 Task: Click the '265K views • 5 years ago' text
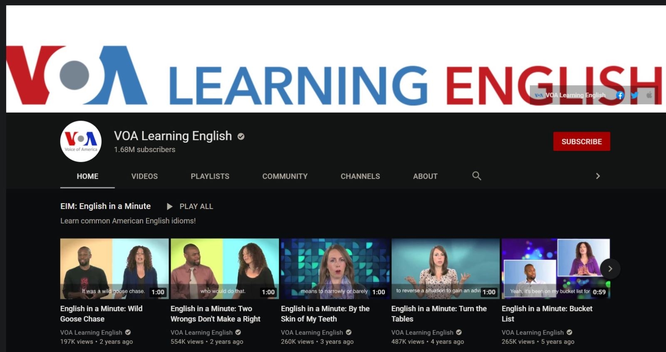coord(538,342)
